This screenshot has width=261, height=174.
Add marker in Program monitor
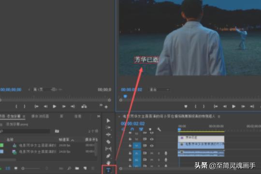click(x=186, y=106)
